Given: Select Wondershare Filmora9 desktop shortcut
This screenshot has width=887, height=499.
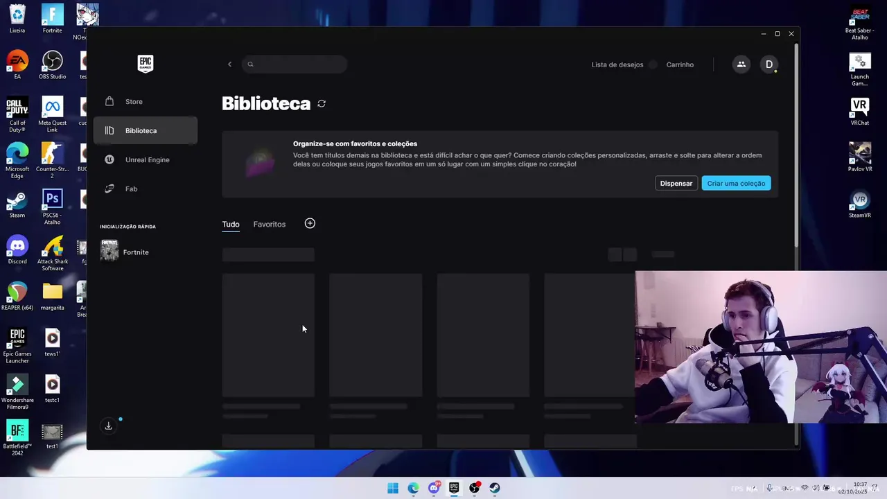Looking at the screenshot, I should pyautogui.click(x=17, y=392).
